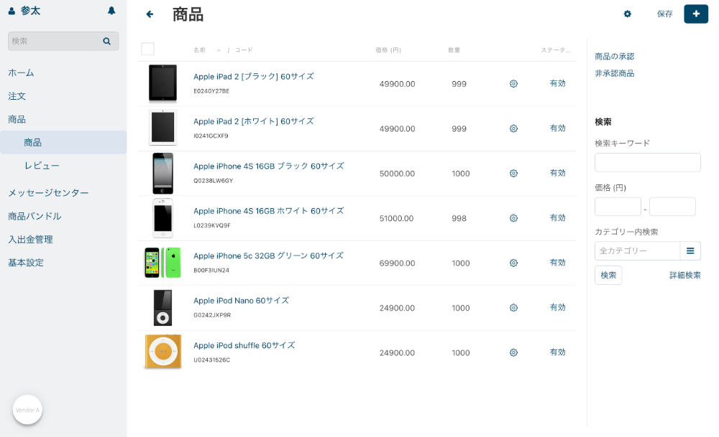This screenshot has height=437, width=719.
Task: Select the highlighted 商品 submenu item
Action: (x=63, y=142)
